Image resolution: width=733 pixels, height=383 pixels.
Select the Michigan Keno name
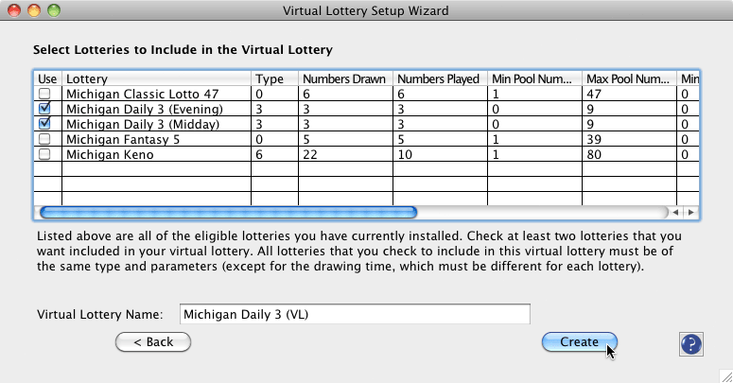110,154
